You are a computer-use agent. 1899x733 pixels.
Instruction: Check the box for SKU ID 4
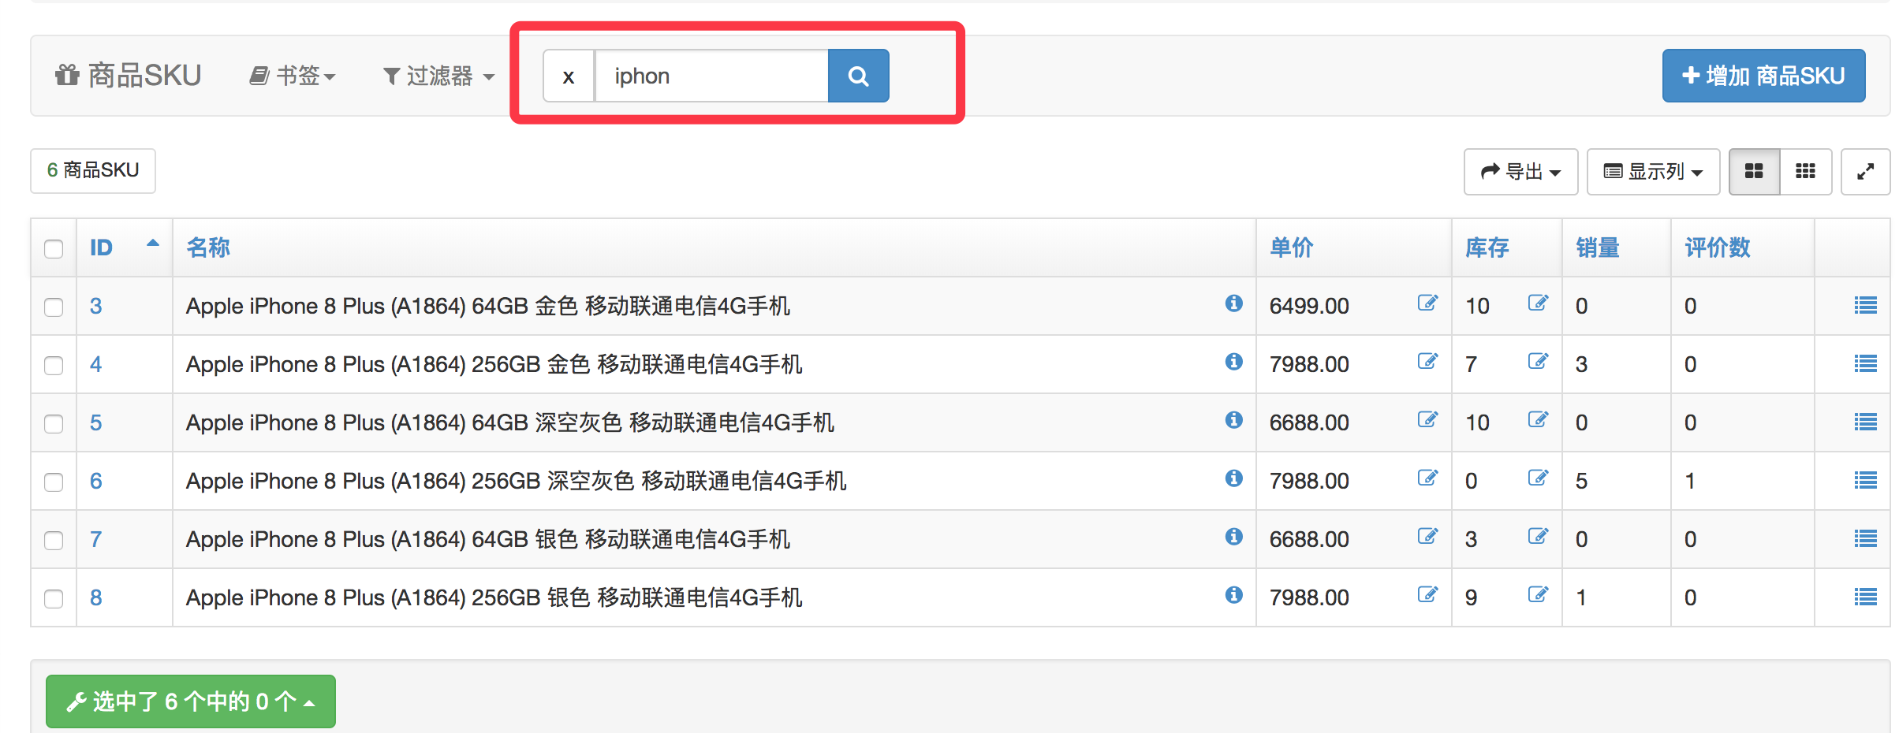[54, 365]
